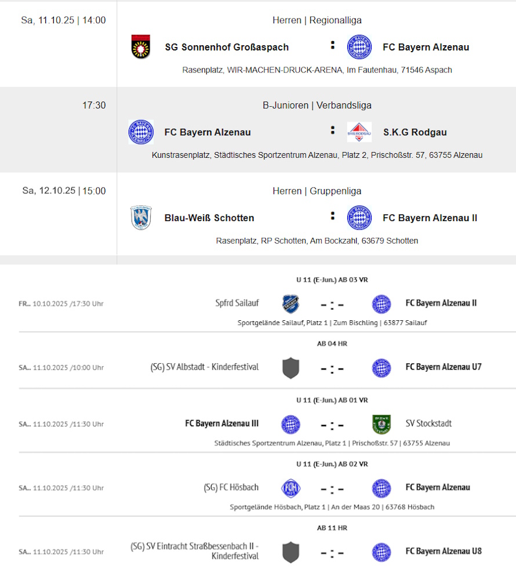516x579 pixels.
Task: Click the S.K.G Rodgau team logo
Action: tap(359, 132)
